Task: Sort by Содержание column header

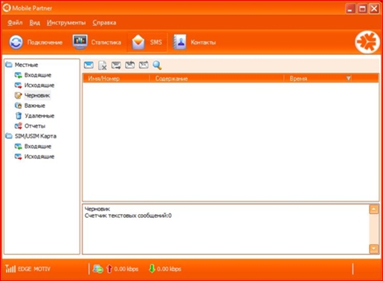Action: point(216,79)
